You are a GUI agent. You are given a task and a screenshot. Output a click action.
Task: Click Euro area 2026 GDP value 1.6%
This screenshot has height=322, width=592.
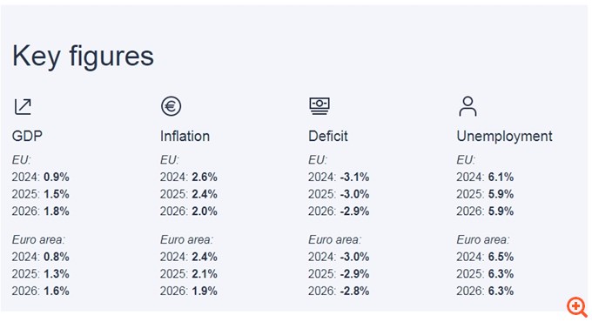[x=57, y=291]
